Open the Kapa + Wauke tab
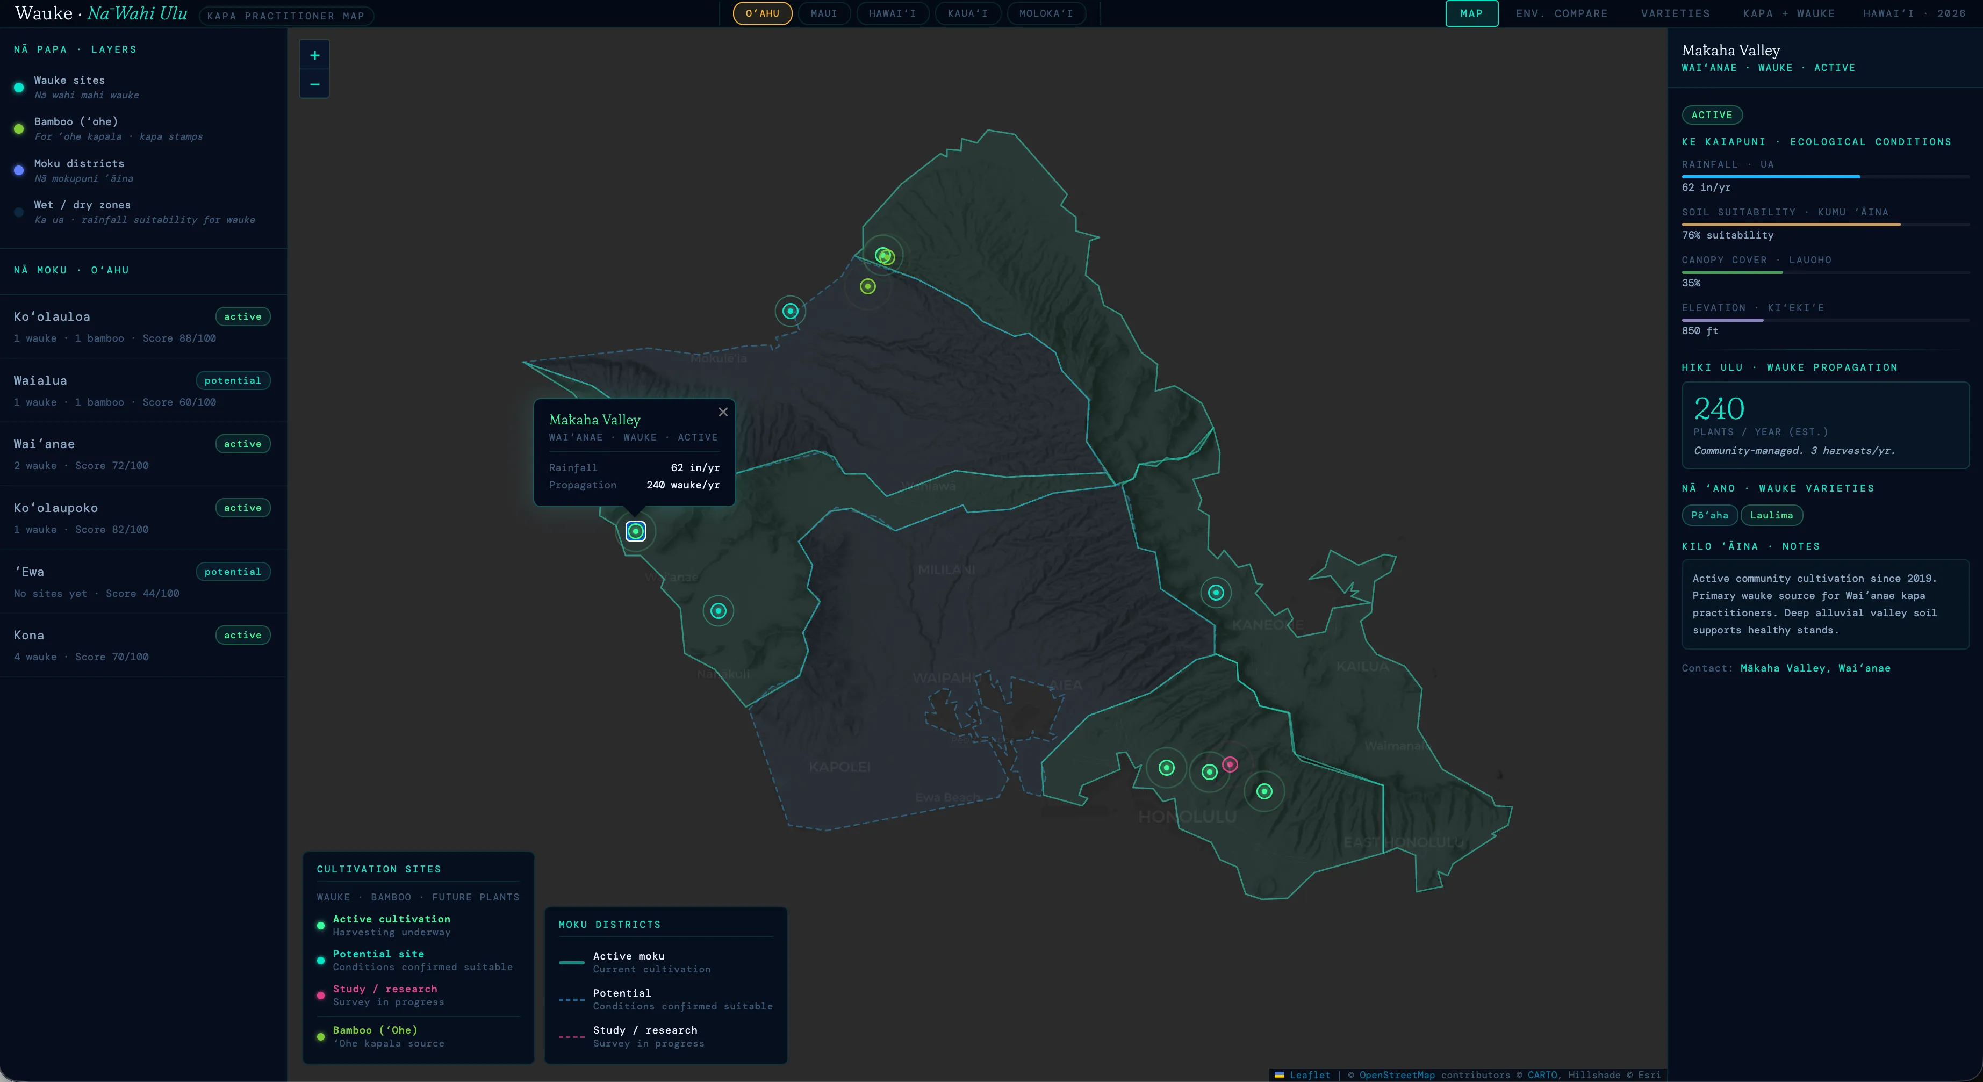Image resolution: width=1983 pixels, height=1082 pixels. click(x=1788, y=14)
